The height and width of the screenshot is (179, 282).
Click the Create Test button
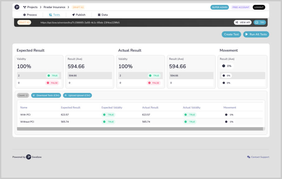(x=231, y=34)
